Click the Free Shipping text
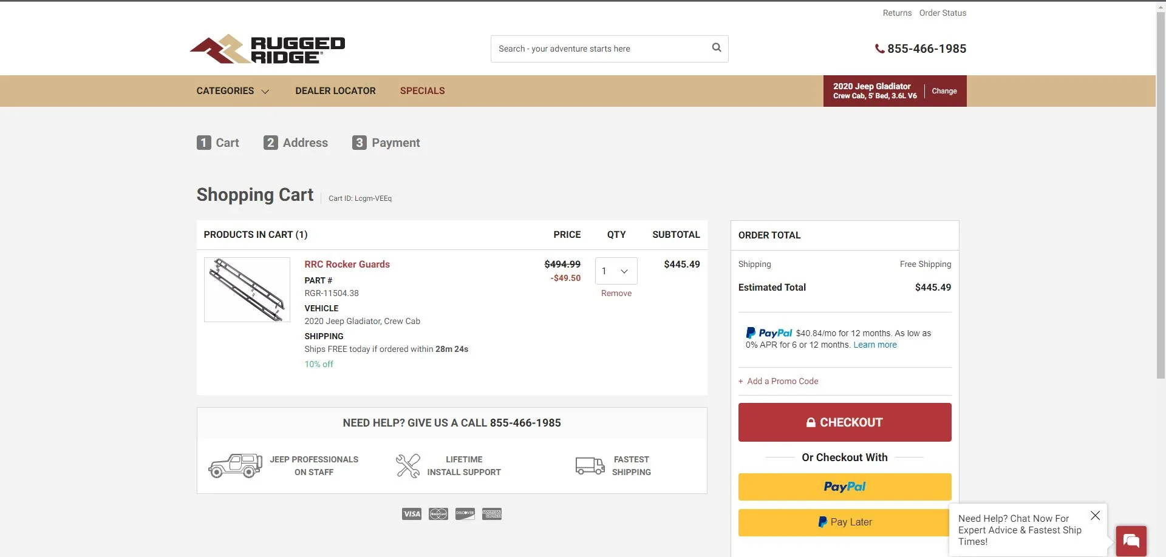The height and width of the screenshot is (557, 1166). coord(926,264)
